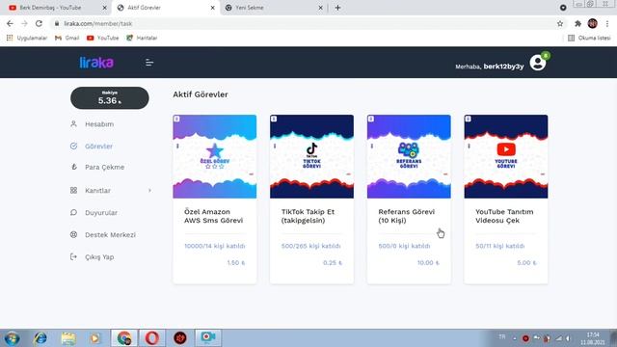Click the Kanıtlar grid icon

point(73,191)
